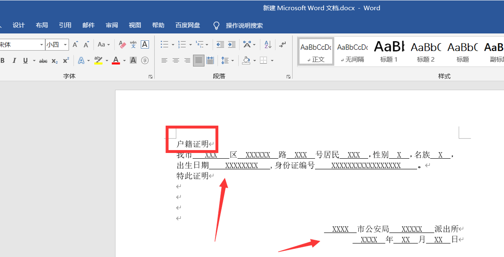
Task: Increase indent of the paragraph
Action: [232, 44]
